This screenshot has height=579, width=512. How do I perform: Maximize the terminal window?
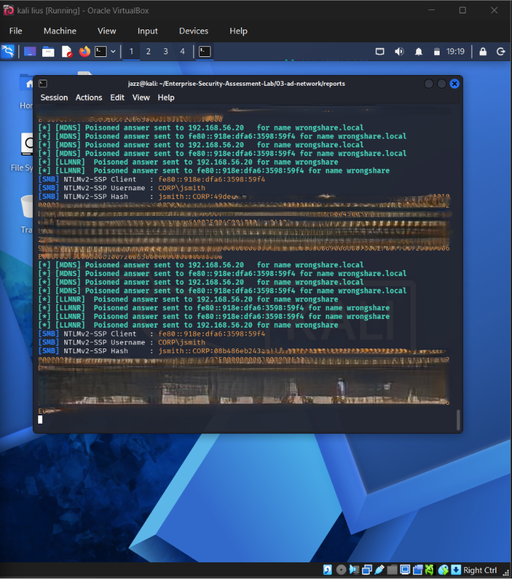[442, 84]
